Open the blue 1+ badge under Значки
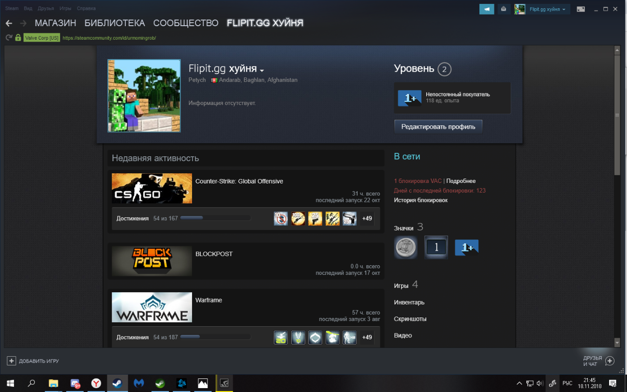The width and height of the screenshot is (627, 392). point(466,247)
